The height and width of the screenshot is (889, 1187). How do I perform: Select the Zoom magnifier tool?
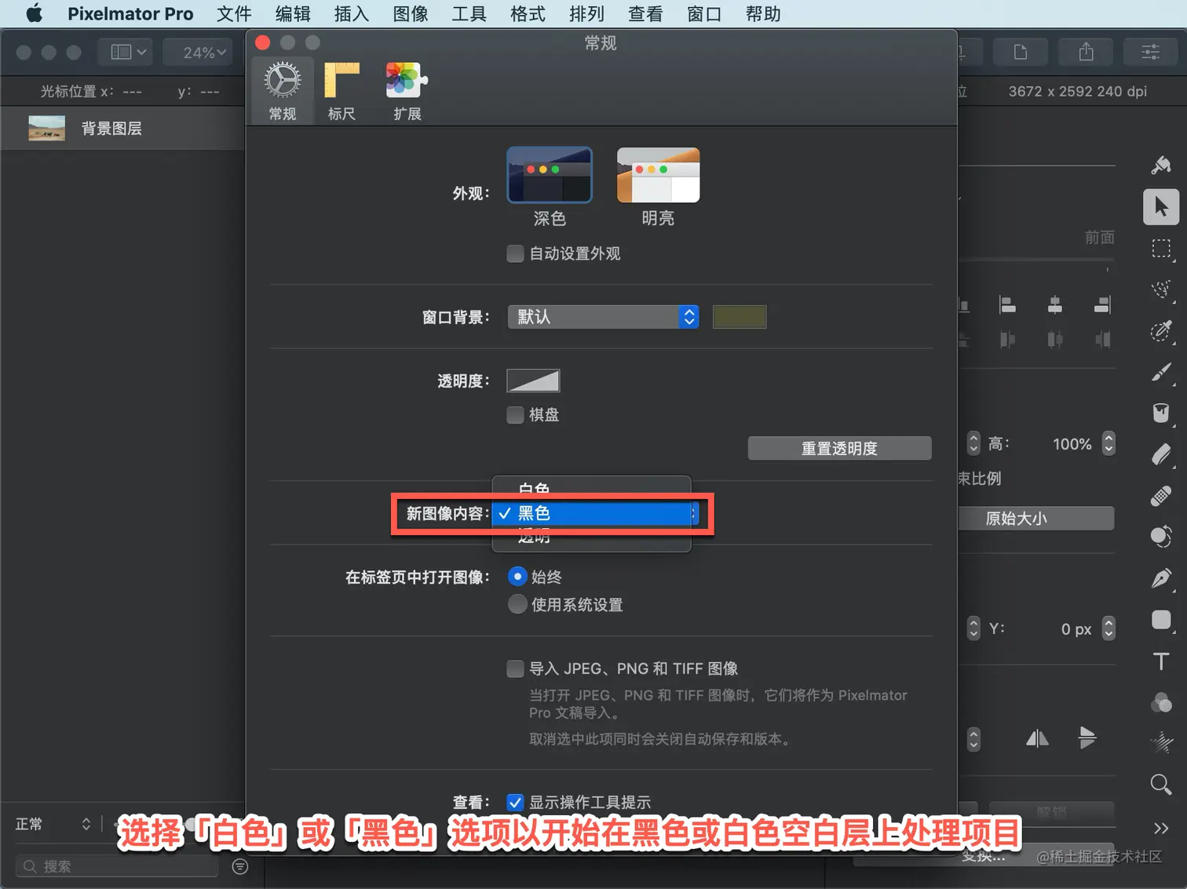1161,784
